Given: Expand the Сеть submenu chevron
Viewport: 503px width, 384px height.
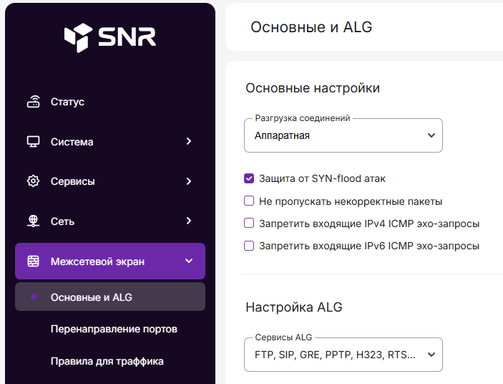Looking at the screenshot, I should (x=189, y=221).
